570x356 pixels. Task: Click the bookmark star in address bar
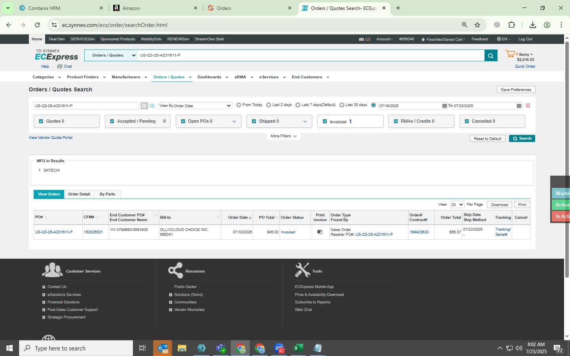(477, 25)
